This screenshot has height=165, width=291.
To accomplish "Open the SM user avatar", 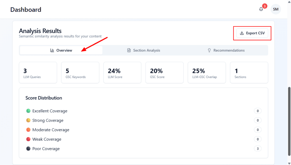I will pos(275,9).
